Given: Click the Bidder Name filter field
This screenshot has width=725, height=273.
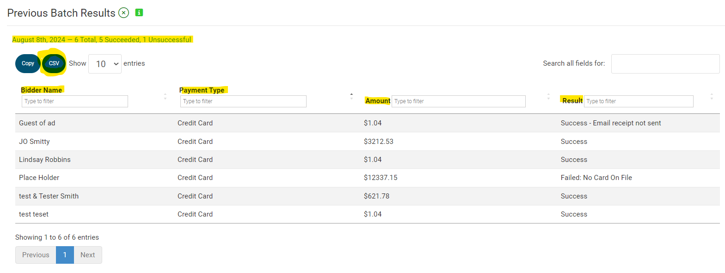Looking at the screenshot, I should pyautogui.click(x=75, y=101).
